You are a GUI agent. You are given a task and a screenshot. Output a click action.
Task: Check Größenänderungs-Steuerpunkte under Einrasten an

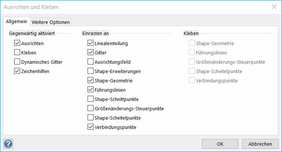[91, 108]
